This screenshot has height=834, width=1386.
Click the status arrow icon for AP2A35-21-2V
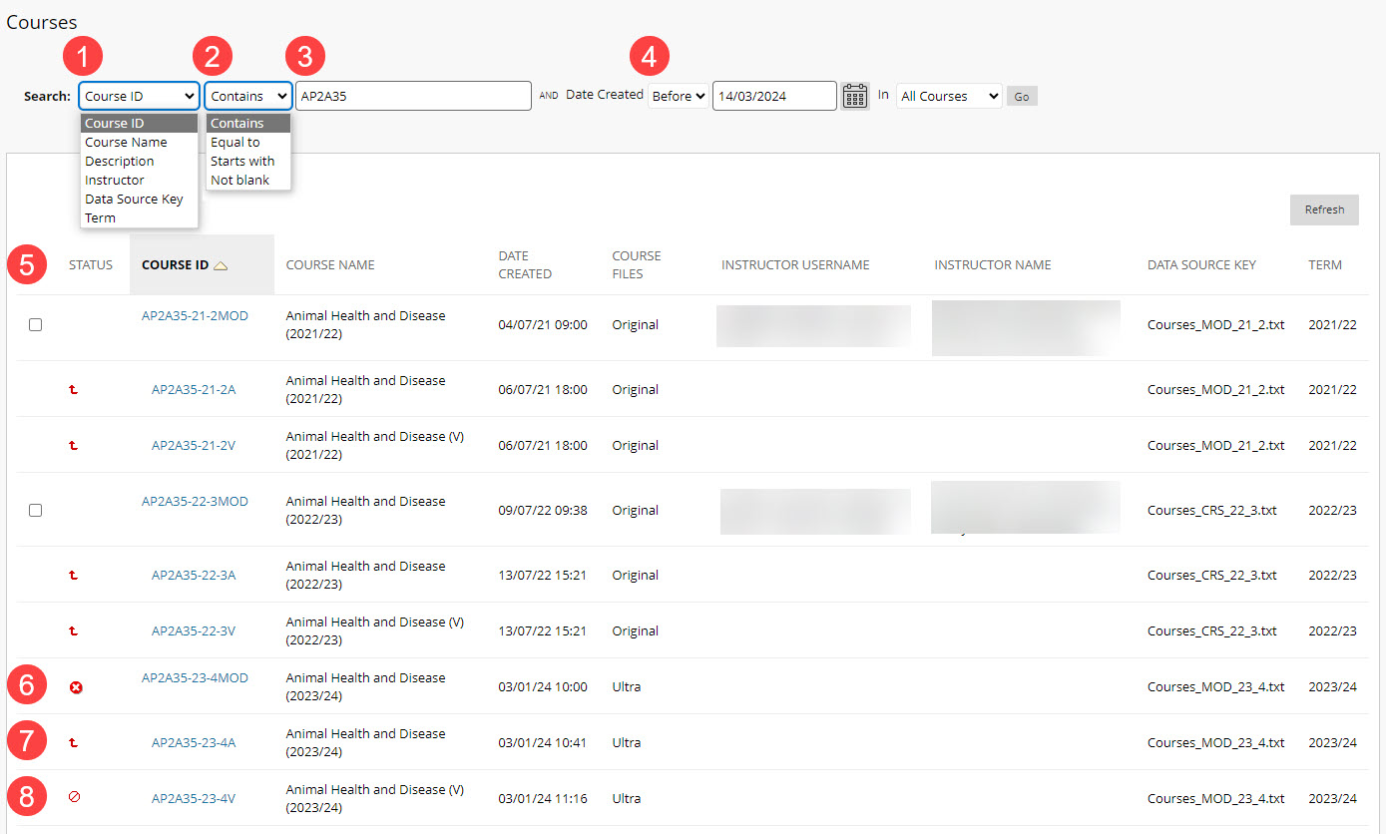[72, 446]
